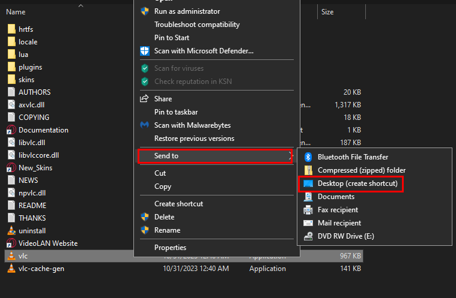
Task: Choose Desktop (create shortcut) option
Action: click(357, 183)
